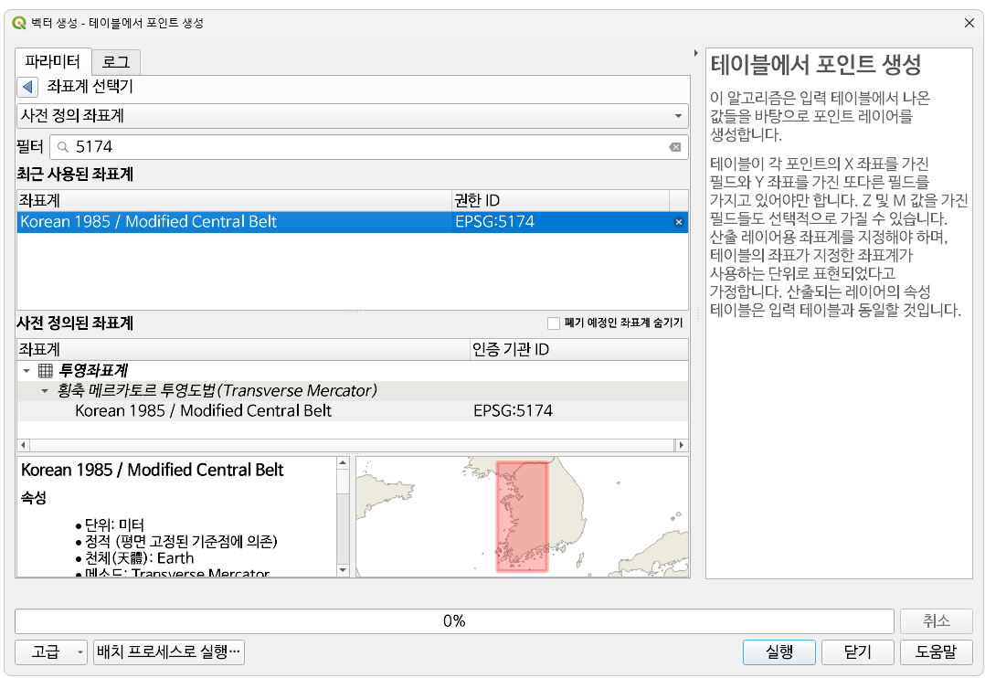Screen dimensions: 985x678
Task: Clear the filter text with the X icon
Action: (674, 147)
